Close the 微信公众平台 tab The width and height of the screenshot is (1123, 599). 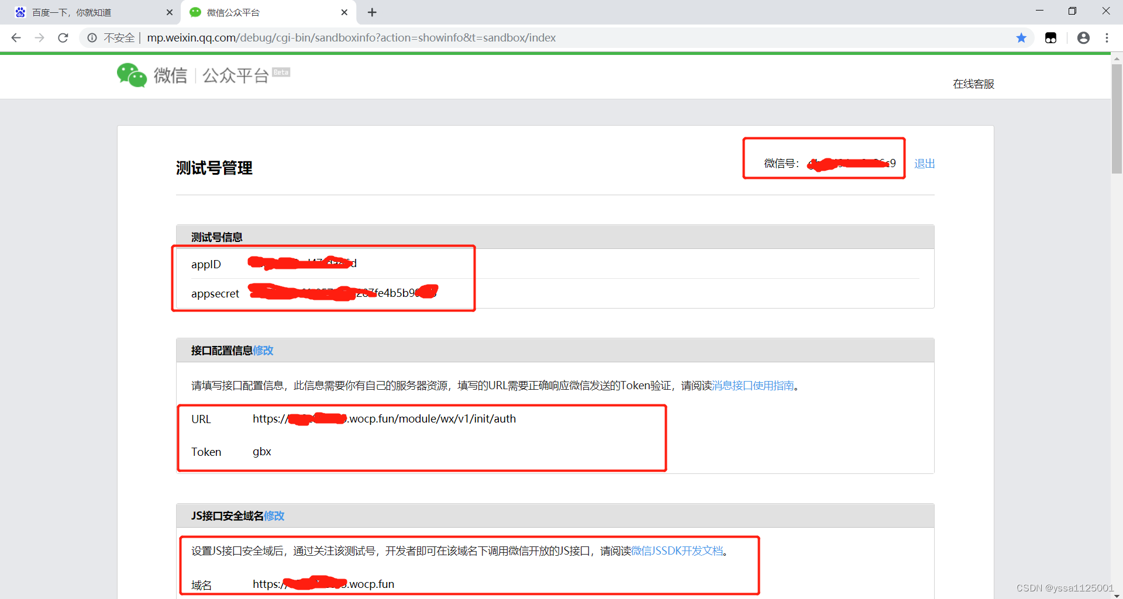click(x=345, y=12)
